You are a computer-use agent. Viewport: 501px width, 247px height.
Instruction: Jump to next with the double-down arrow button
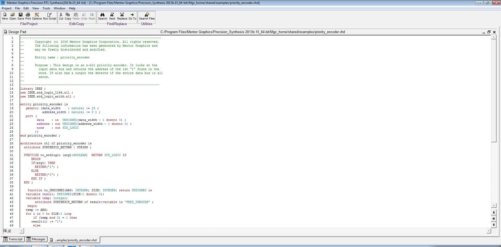[x=494, y=225]
